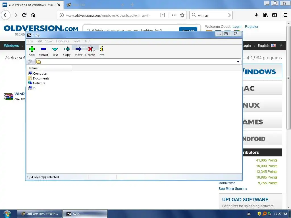Image resolution: width=291 pixels, height=218 pixels.
Task: Open the Computer item in file list
Action: [38, 74]
